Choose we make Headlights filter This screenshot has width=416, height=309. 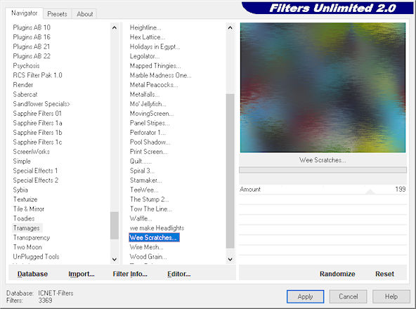pyautogui.click(x=157, y=228)
